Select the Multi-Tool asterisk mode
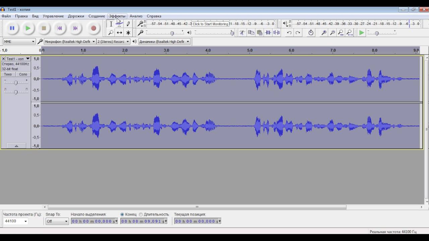The height and width of the screenshot is (241, 429). tap(128, 32)
